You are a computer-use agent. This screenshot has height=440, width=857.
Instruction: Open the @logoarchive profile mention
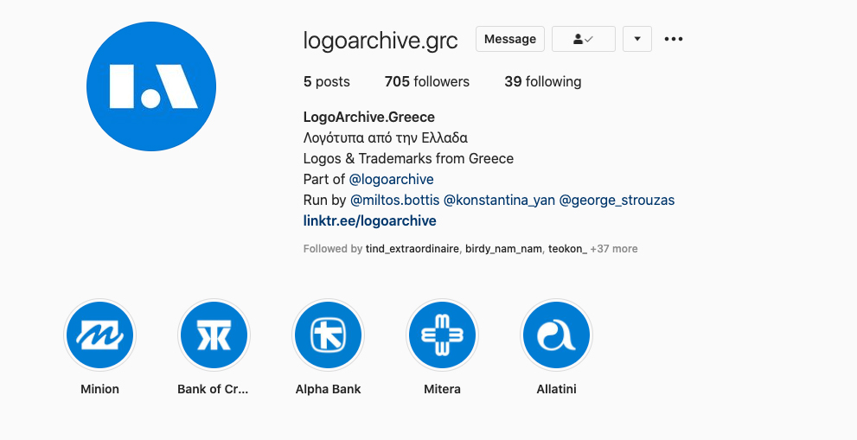[392, 179]
